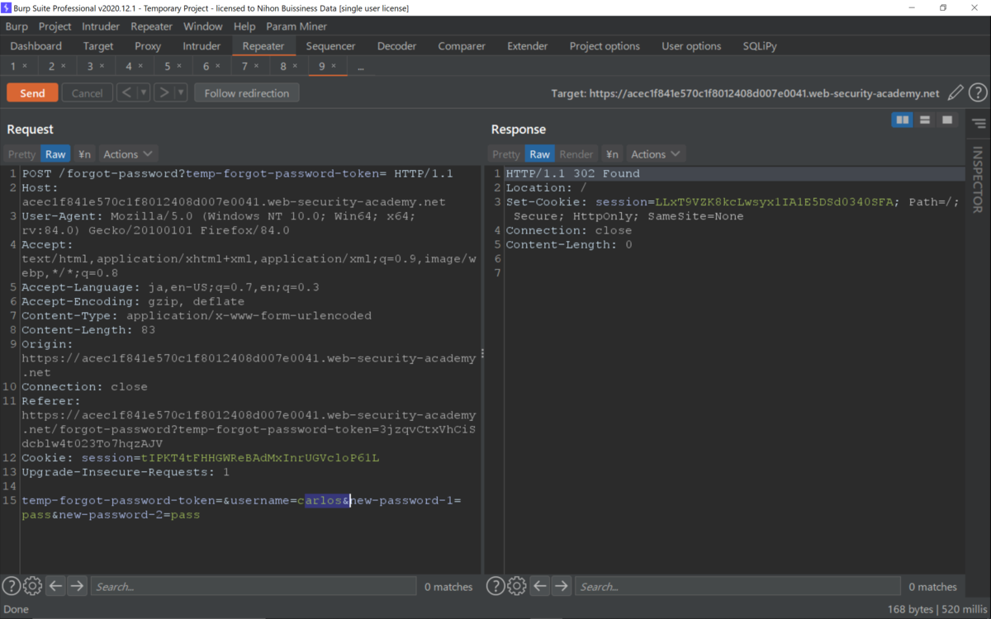Switch Request view to Raw
Viewport: 991px width, 619px height.
[56, 154]
